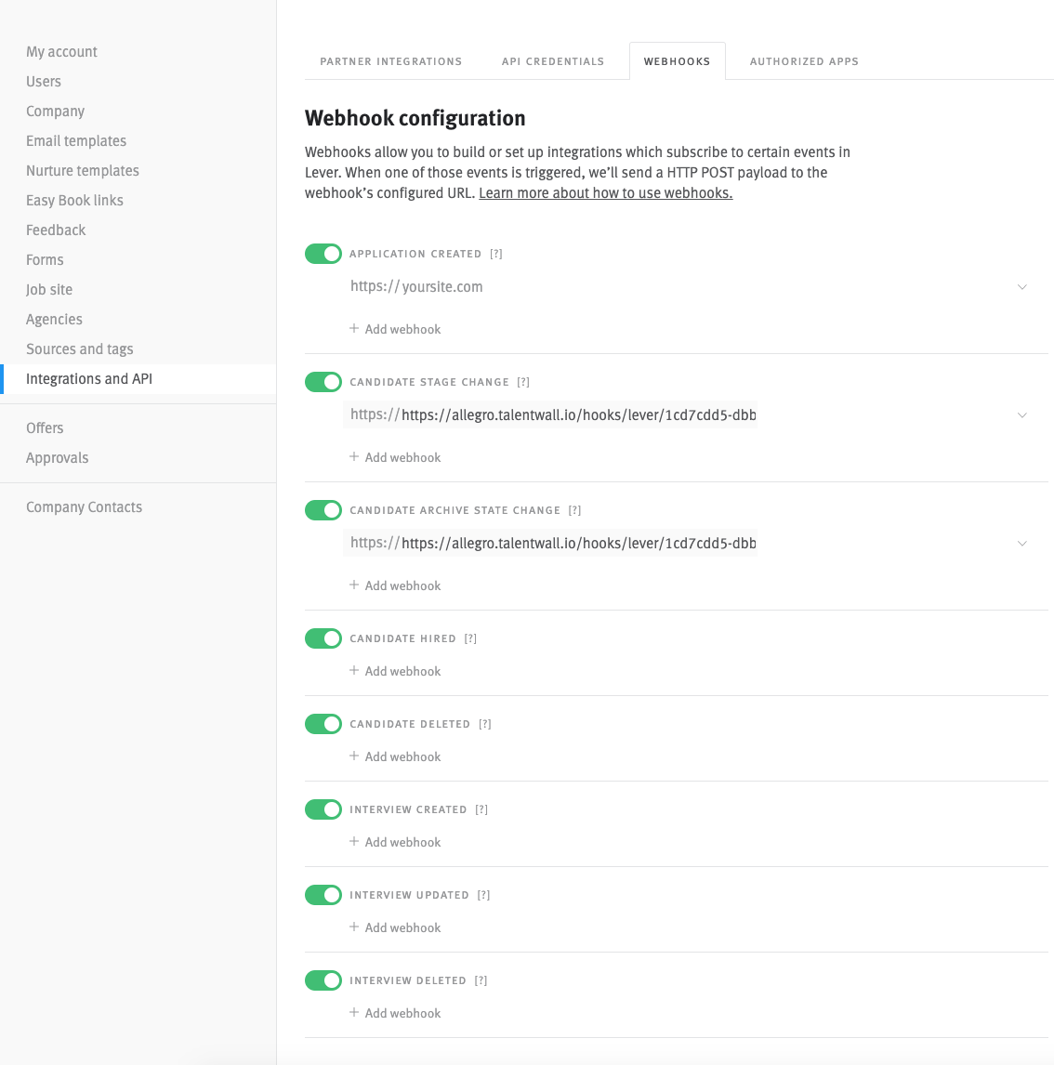The width and height of the screenshot is (1054, 1065).
Task: Turn off the Candidate Hired toggle
Action: click(x=323, y=638)
